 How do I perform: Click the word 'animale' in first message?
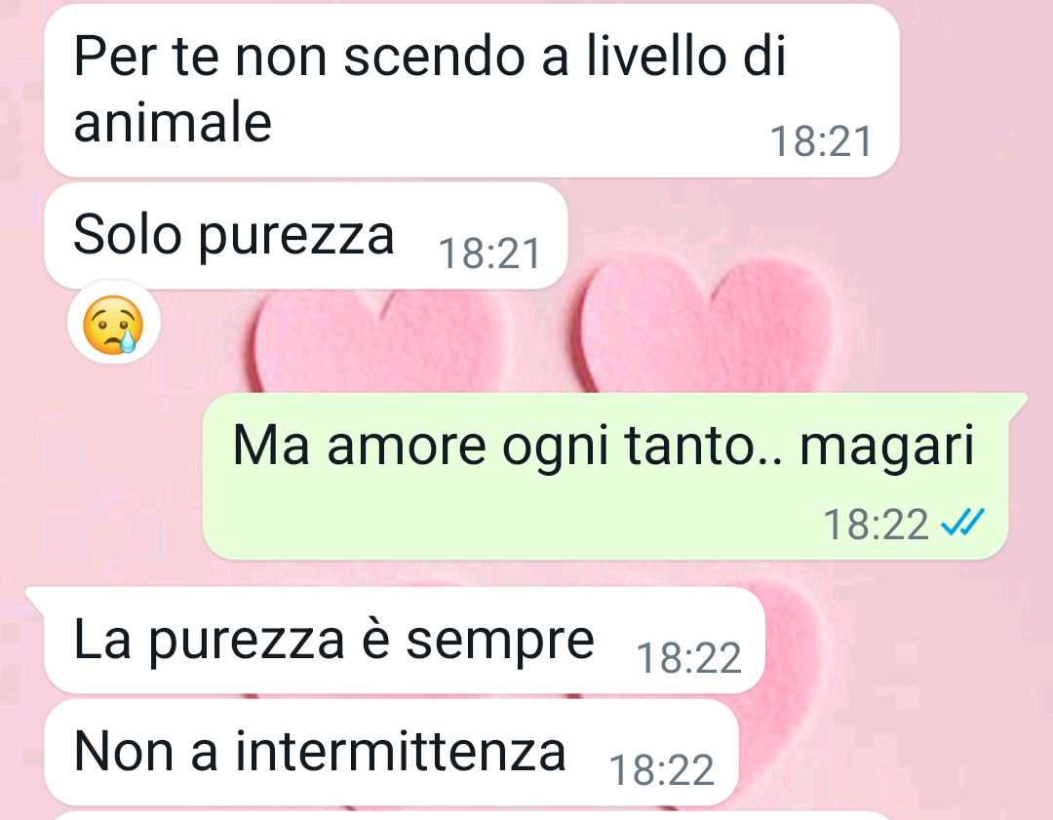173,123
